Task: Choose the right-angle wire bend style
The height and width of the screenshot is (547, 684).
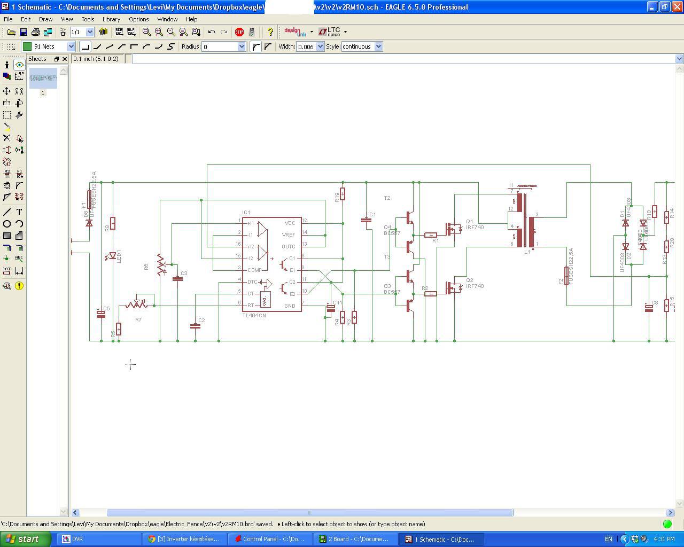Action: click(x=85, y=46)
